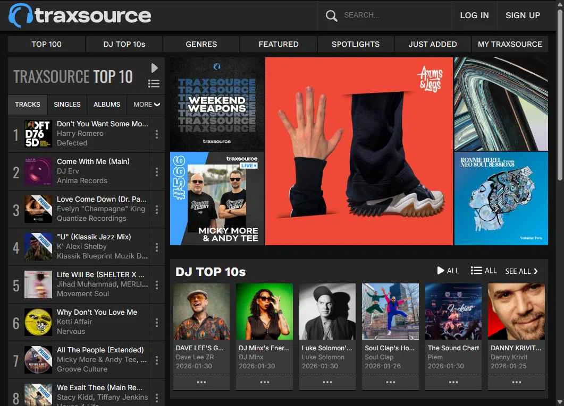This screenshot has height=406, width=564.
Task: Open Luke Solomon's chart photo
Action: click(x=327, y=312)
